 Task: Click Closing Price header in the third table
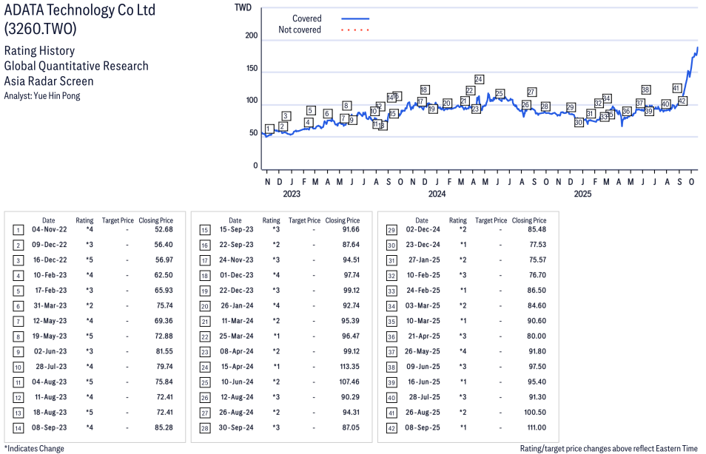pos(528,220)
